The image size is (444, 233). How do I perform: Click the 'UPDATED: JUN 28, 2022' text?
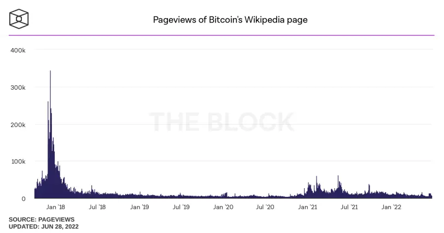(44, 226)
